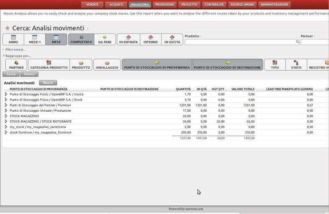The image size is (329, 214).
Task: Click the Punti di Stoccaggio del Partner / Fornitori text
Action: pyautogui.click(x=40, y=105)
